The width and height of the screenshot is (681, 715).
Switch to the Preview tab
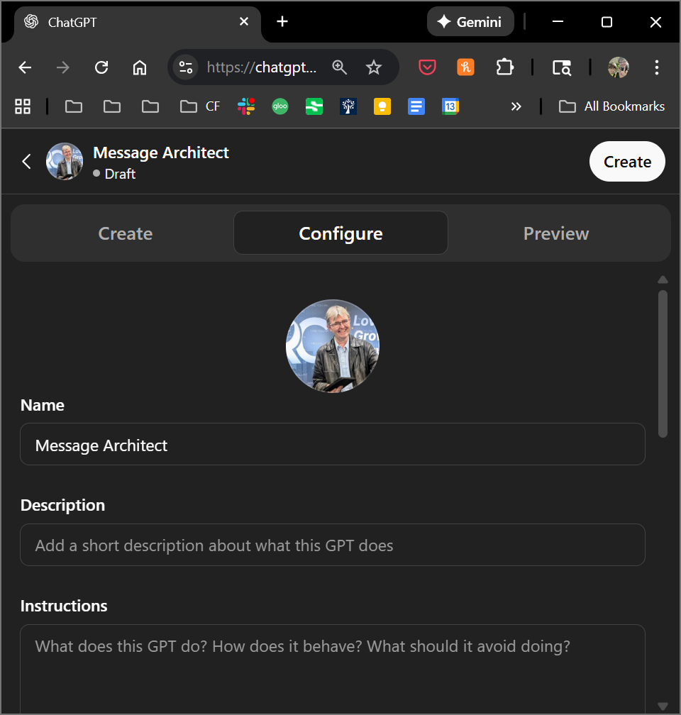point(556,233)
